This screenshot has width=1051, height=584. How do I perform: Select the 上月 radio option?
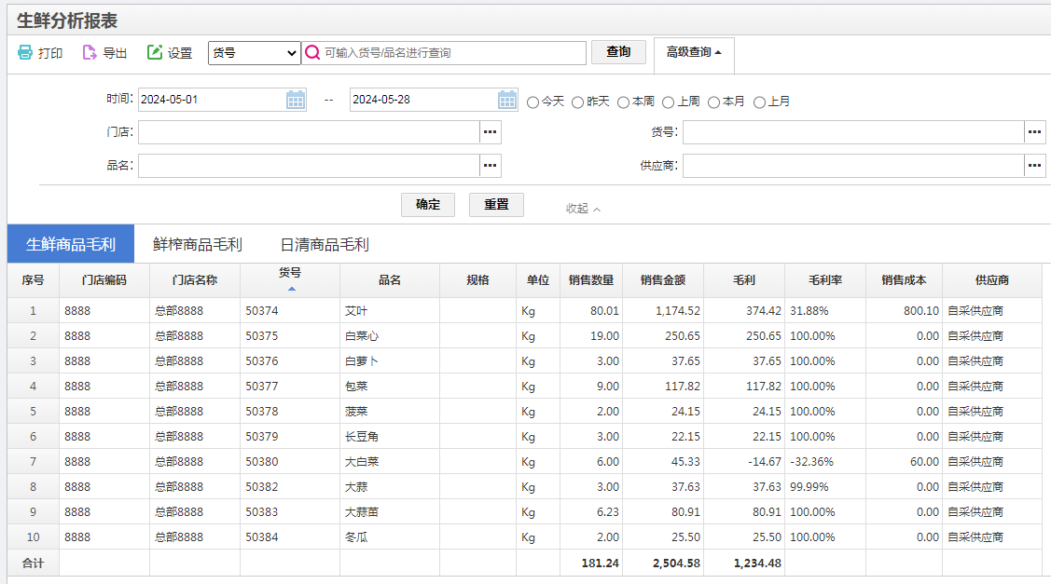click(759, 102)
